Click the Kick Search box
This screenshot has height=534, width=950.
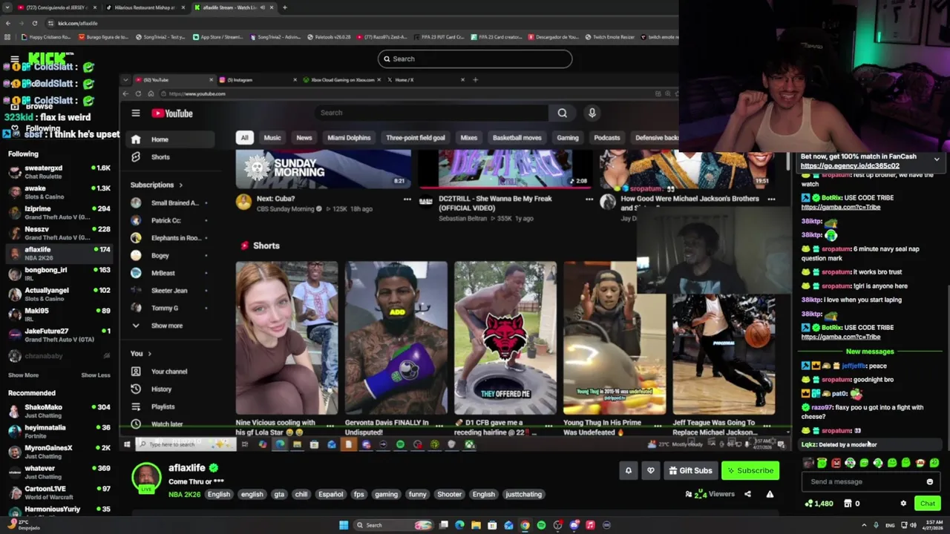click(475, 59)
